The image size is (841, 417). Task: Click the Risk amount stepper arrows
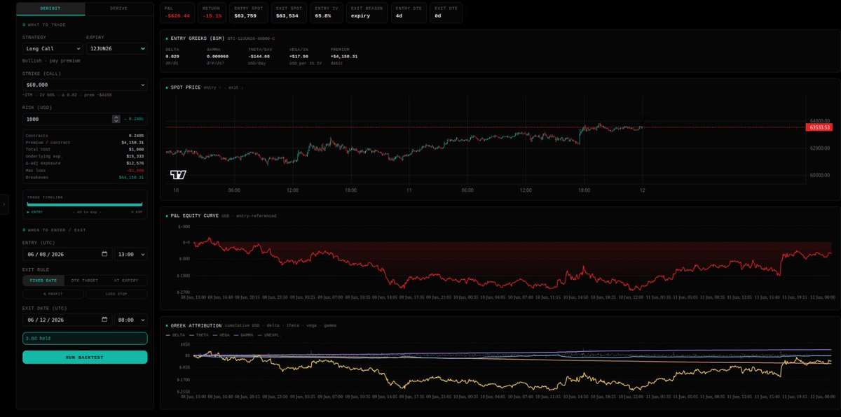pyautogui.click(x=116, y=119)
